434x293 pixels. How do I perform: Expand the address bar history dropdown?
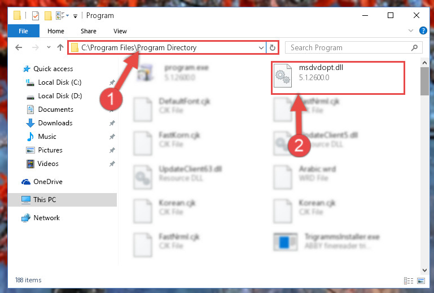click(x=261, y=47)
